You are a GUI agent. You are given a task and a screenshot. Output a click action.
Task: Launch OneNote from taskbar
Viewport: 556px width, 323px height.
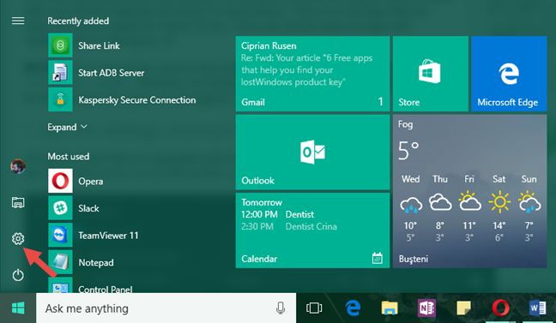(427, 308)
